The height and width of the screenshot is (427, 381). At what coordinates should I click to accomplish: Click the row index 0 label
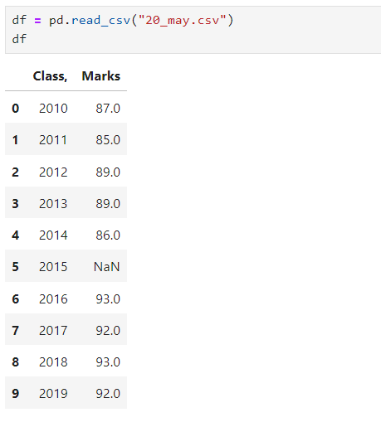coord(16,108)
